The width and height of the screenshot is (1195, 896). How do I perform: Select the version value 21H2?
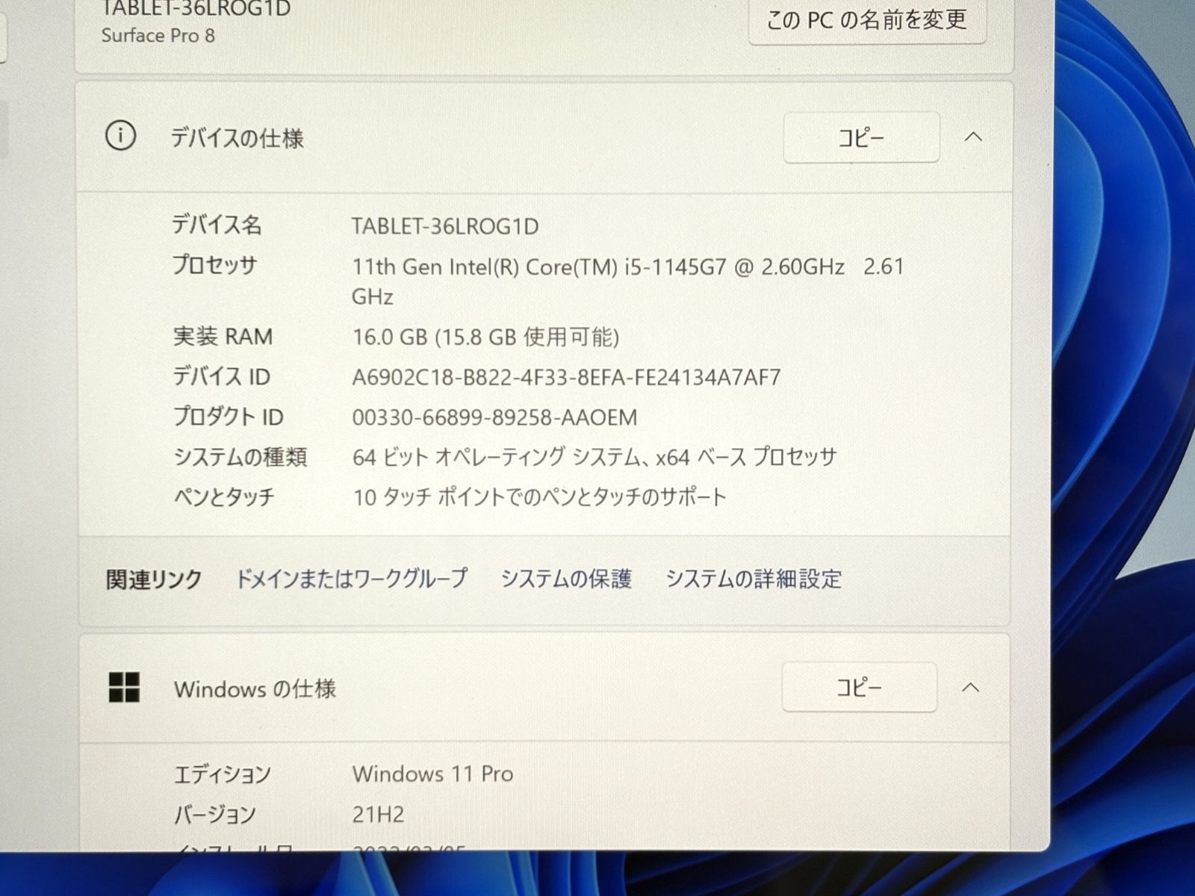tap(378, 814)
